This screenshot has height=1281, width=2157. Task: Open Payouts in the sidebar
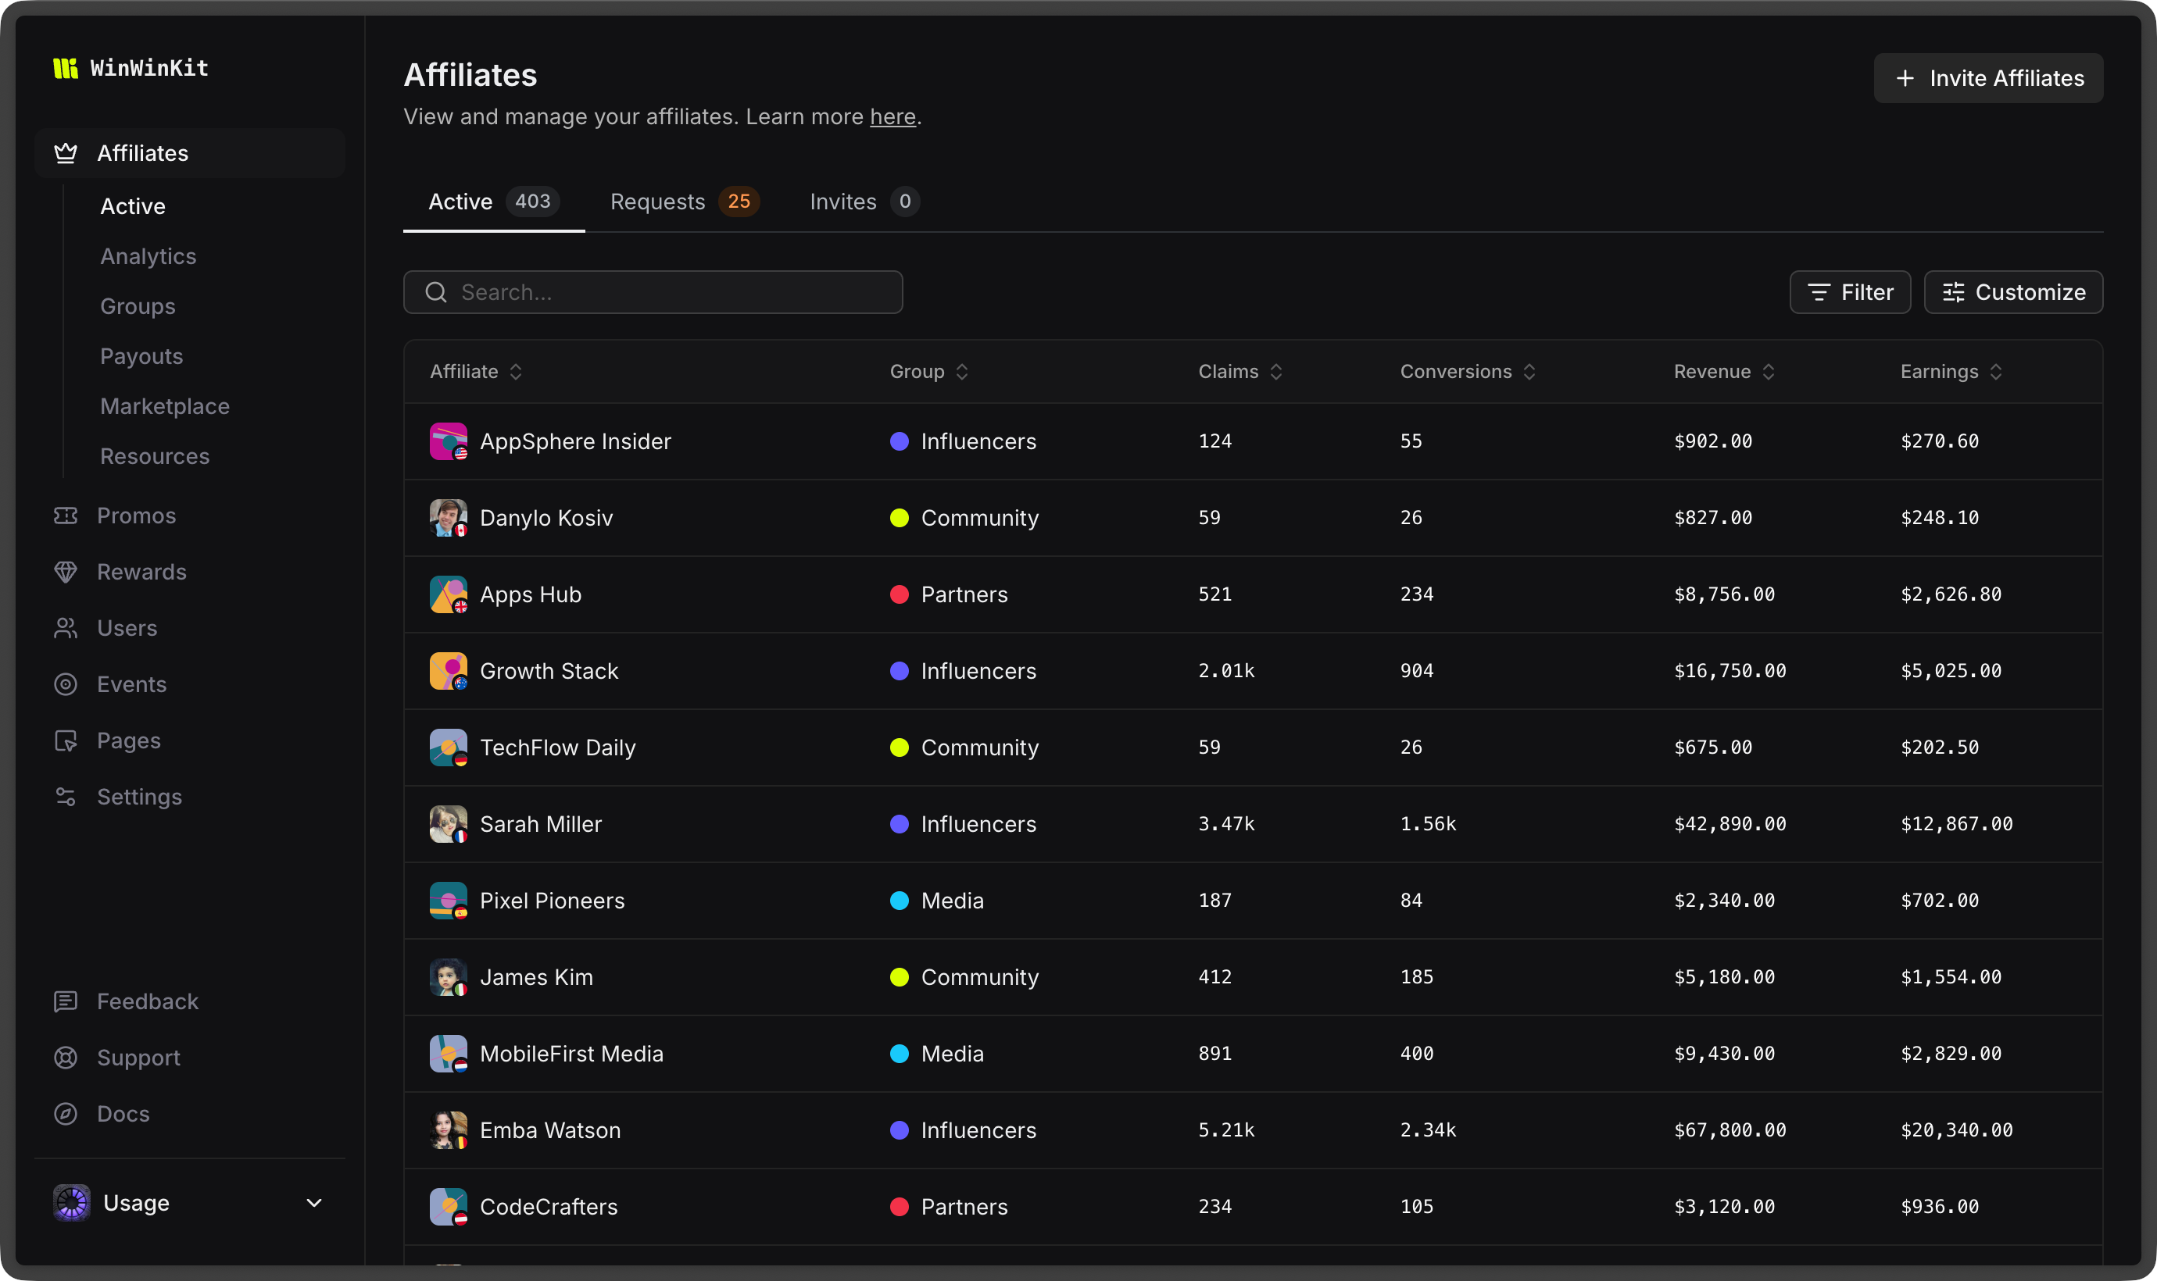tap(141, 356)
